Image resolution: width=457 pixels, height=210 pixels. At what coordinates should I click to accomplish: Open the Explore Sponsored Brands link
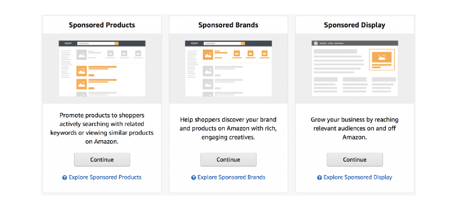click(x=231, y=177)
